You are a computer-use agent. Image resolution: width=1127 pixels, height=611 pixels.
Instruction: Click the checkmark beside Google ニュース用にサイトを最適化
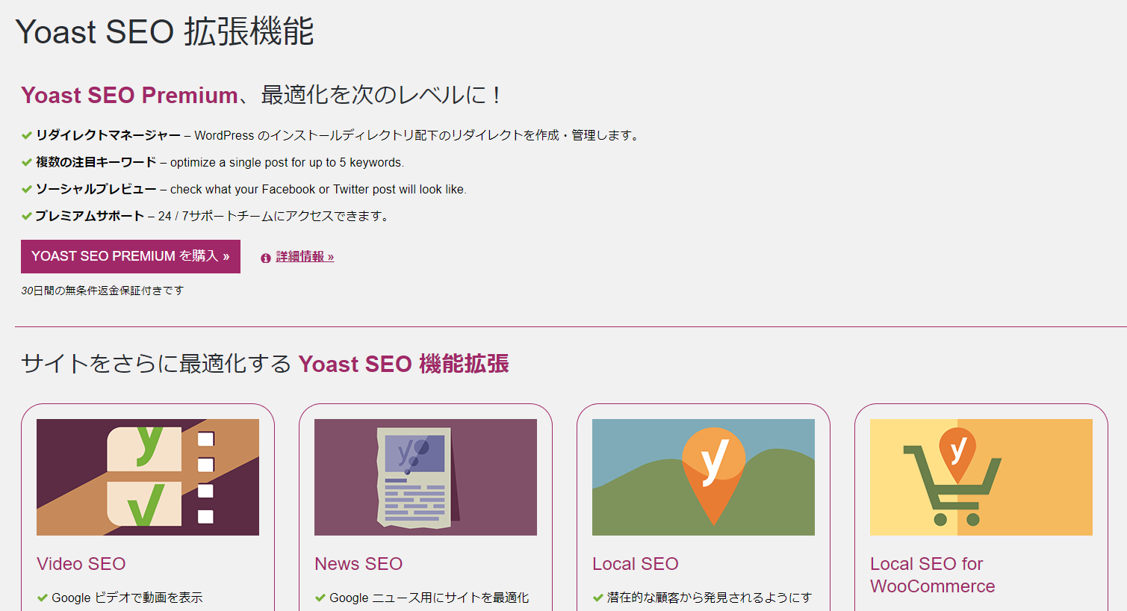320,598
